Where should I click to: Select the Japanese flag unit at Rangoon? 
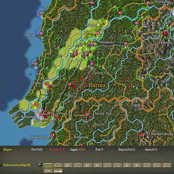pos(41,115)
